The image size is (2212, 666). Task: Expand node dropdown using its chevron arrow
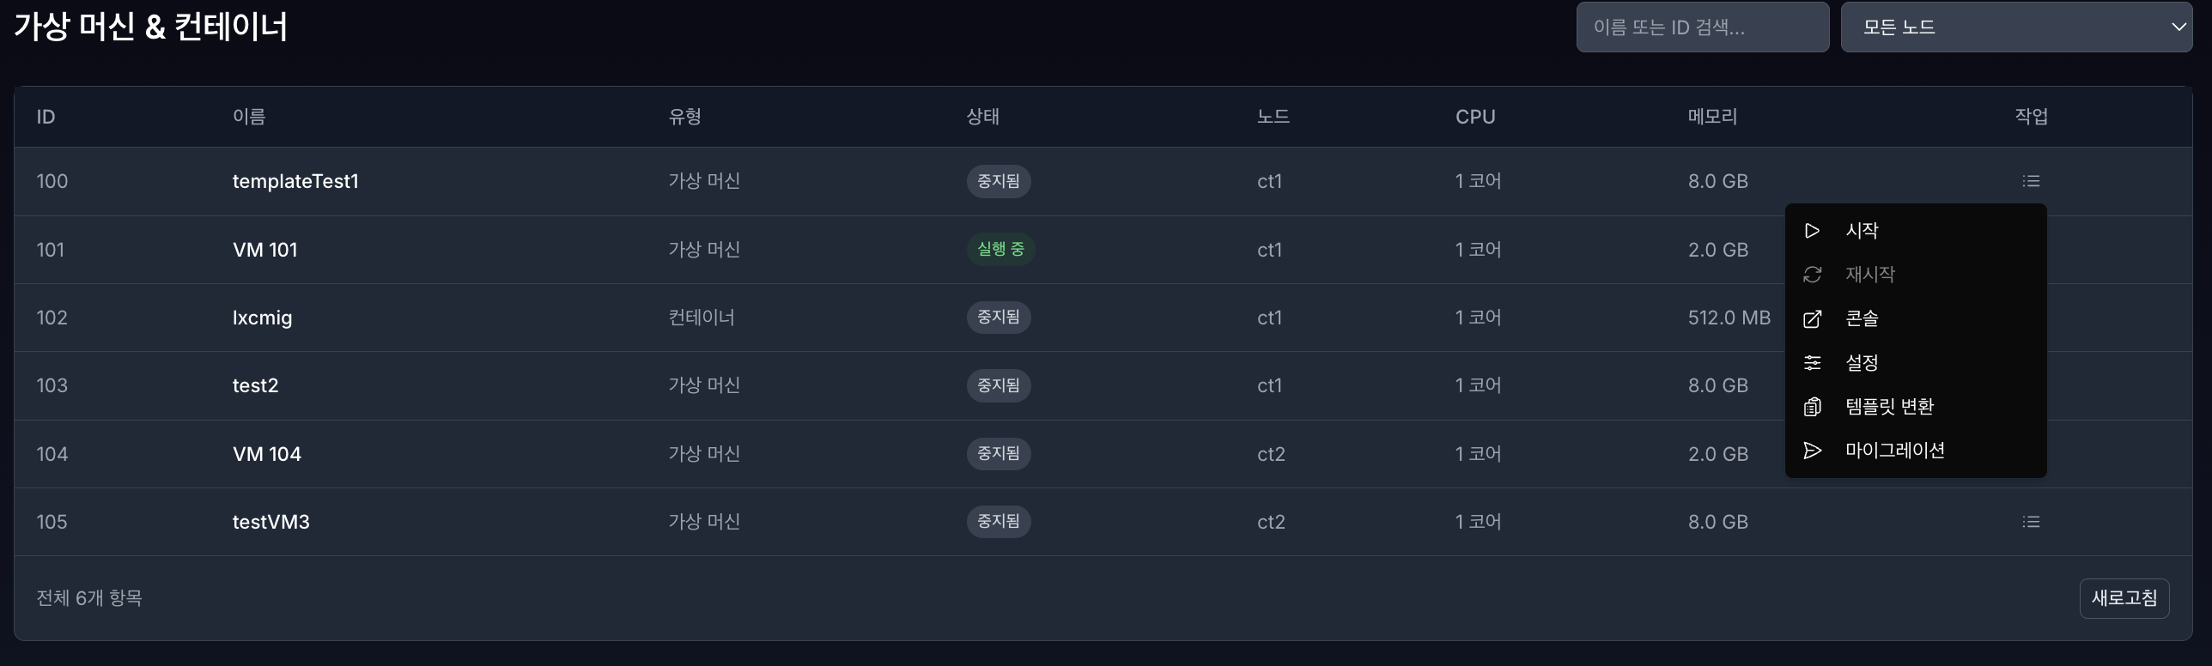point(2179,27)
